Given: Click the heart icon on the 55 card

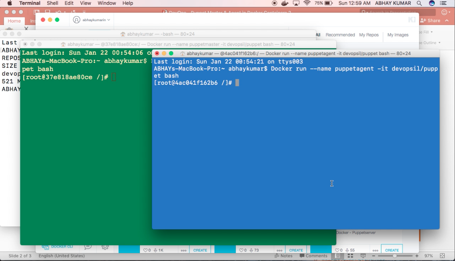Looking at the screenshot, I should tap(337, 250).
